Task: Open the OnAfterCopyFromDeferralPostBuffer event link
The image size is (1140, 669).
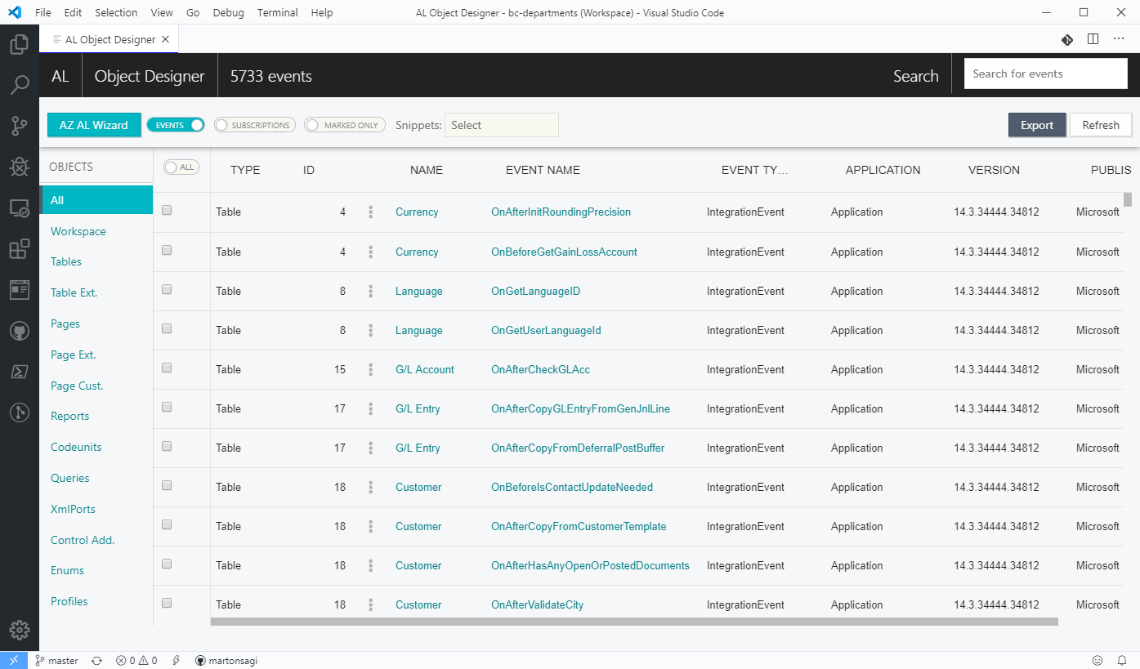Action: [578, 448]
